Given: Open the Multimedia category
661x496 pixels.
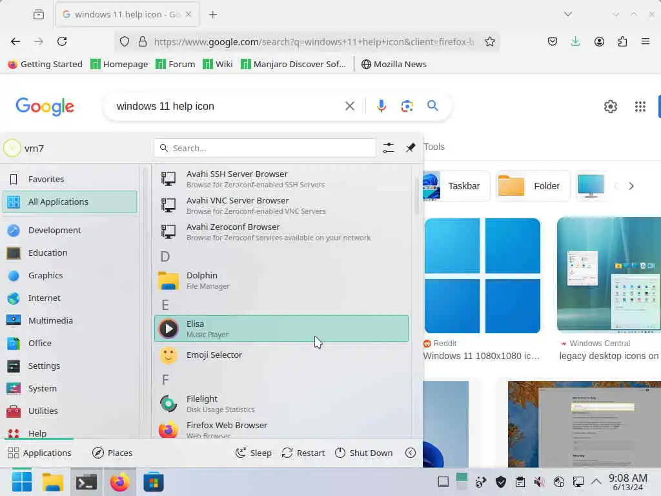Looking at the screenshot, I should click(70, 320).
